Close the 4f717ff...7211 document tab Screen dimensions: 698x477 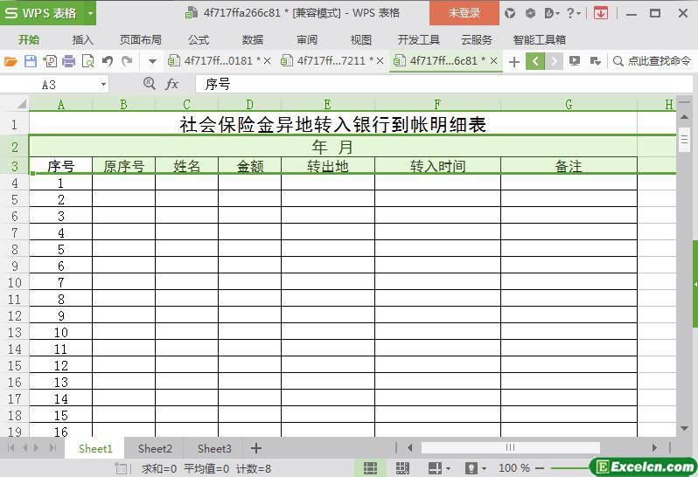coord(380,61)
